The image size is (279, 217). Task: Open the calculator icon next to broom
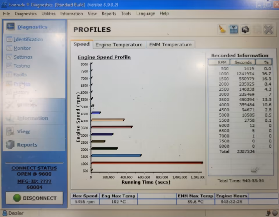[x=233, y=29]
